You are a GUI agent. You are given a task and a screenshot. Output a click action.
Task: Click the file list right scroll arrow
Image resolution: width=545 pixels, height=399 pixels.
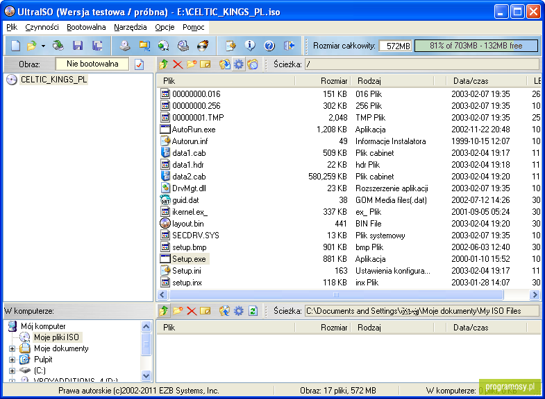pos(535,295)
